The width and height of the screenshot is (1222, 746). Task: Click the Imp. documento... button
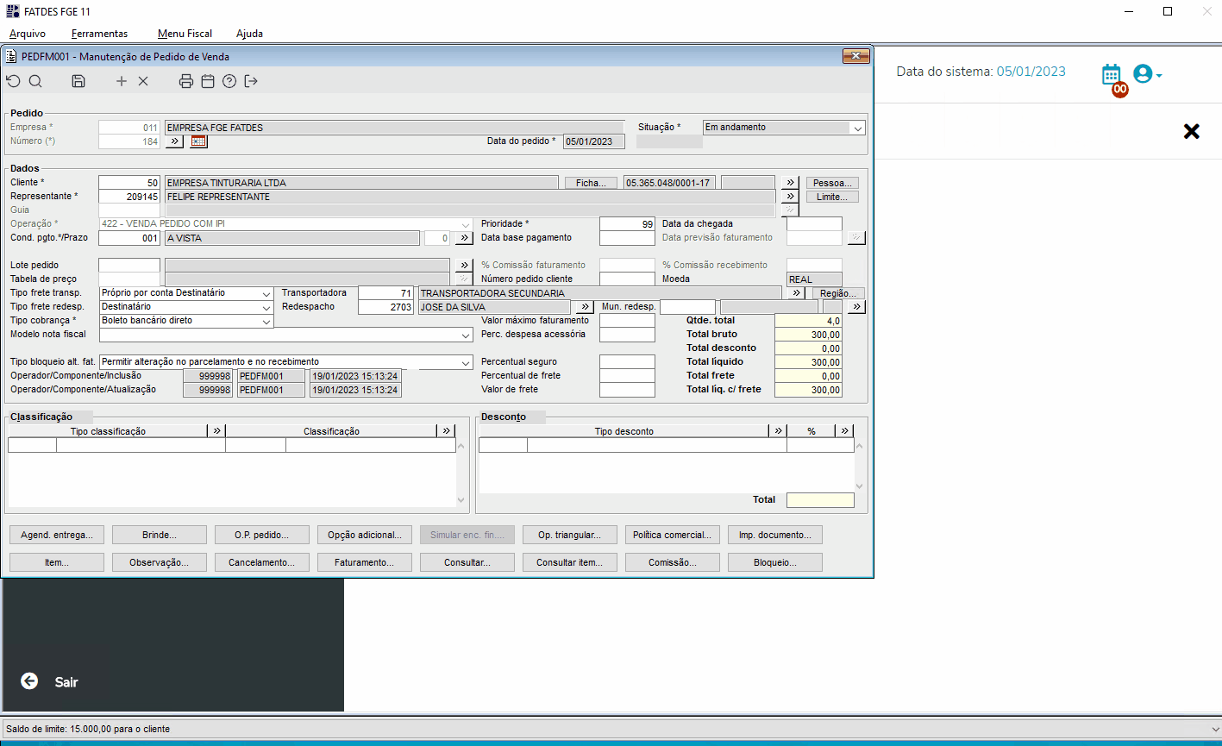click(x=775, y=535)
